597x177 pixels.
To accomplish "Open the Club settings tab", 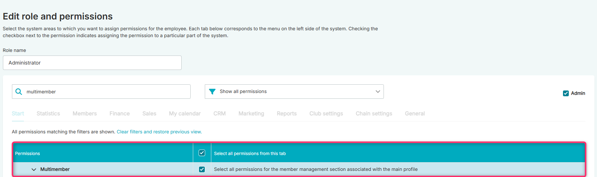I will tap(326, 114).
